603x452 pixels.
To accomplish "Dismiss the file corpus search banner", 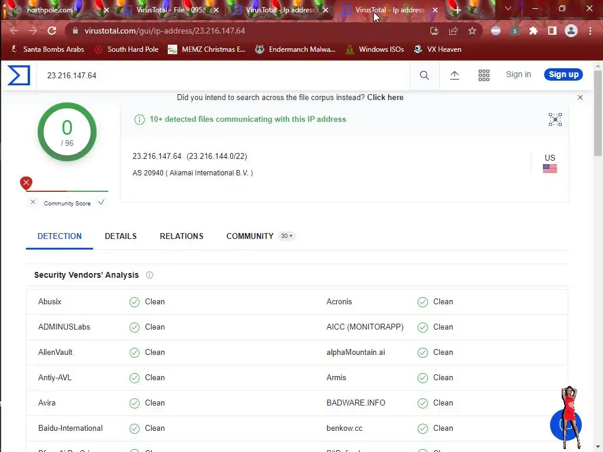I will coord(580,98).
